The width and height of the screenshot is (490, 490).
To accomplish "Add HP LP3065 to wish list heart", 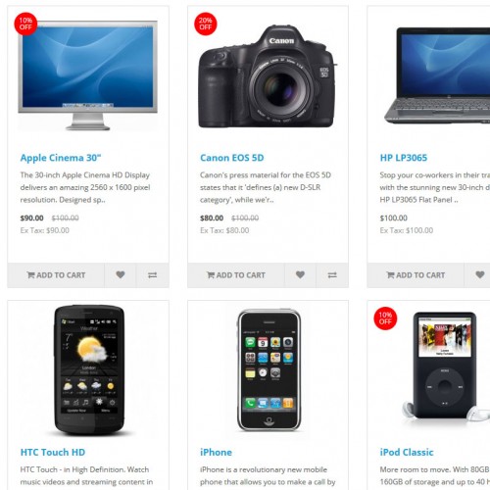I will click(x=479, y=275).
